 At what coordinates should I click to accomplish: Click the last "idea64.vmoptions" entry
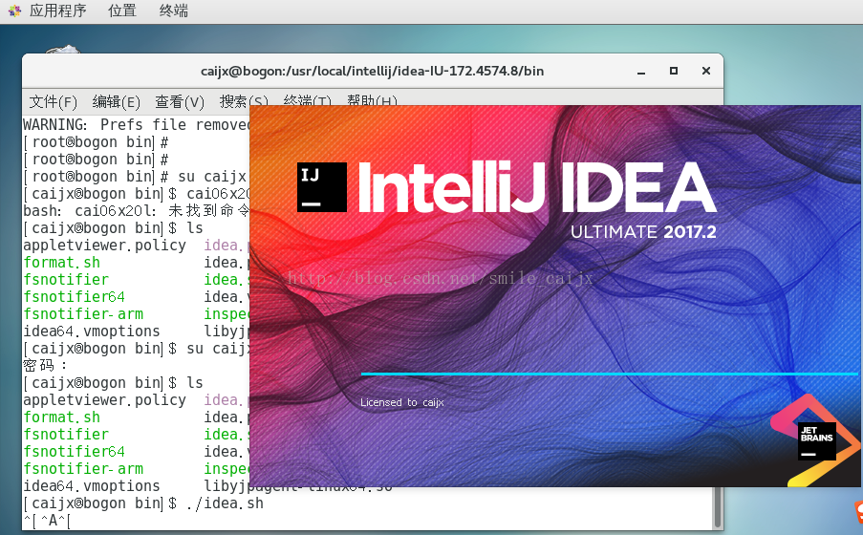coord(92,486)
